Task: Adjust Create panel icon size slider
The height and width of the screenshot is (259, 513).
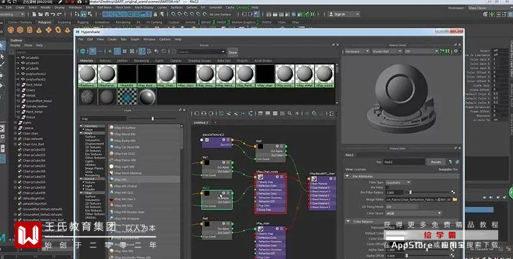Action: [x=152, y=118]
